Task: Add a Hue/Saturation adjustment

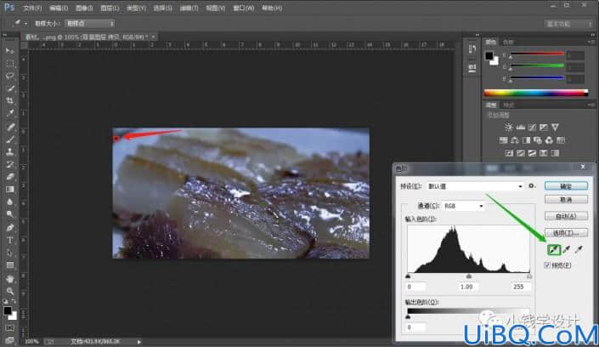Action: 504,140
